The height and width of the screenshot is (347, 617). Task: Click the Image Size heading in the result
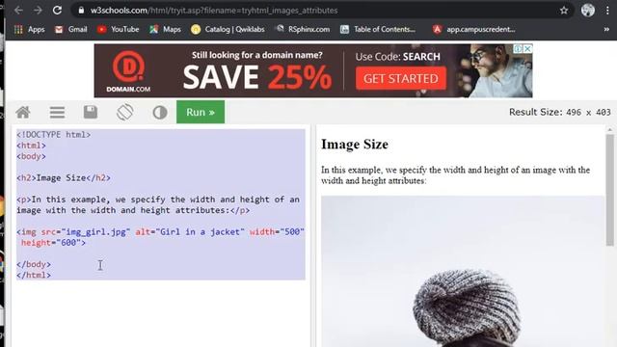pos(355,145)
